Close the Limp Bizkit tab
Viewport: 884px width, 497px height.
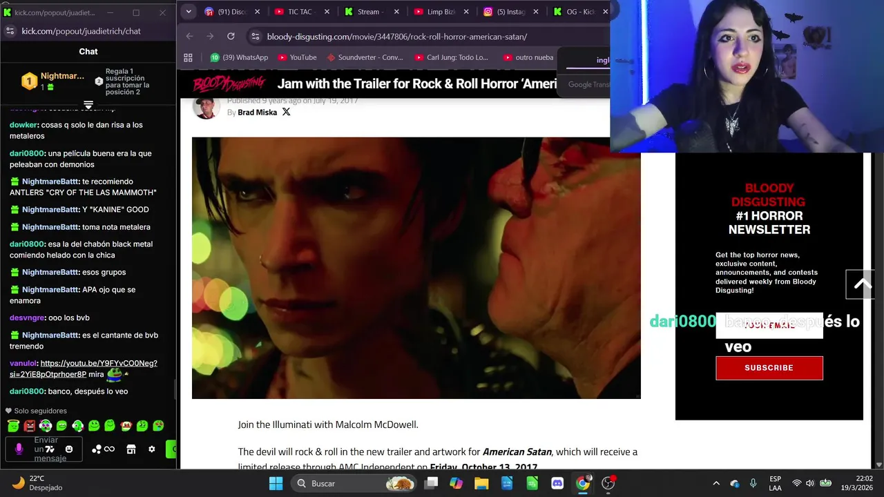(x=466, y=12)
